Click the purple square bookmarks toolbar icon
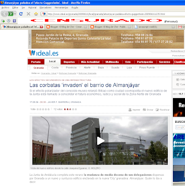The width and height of the screenshot is (185, 186). click(x=14, y=20)
